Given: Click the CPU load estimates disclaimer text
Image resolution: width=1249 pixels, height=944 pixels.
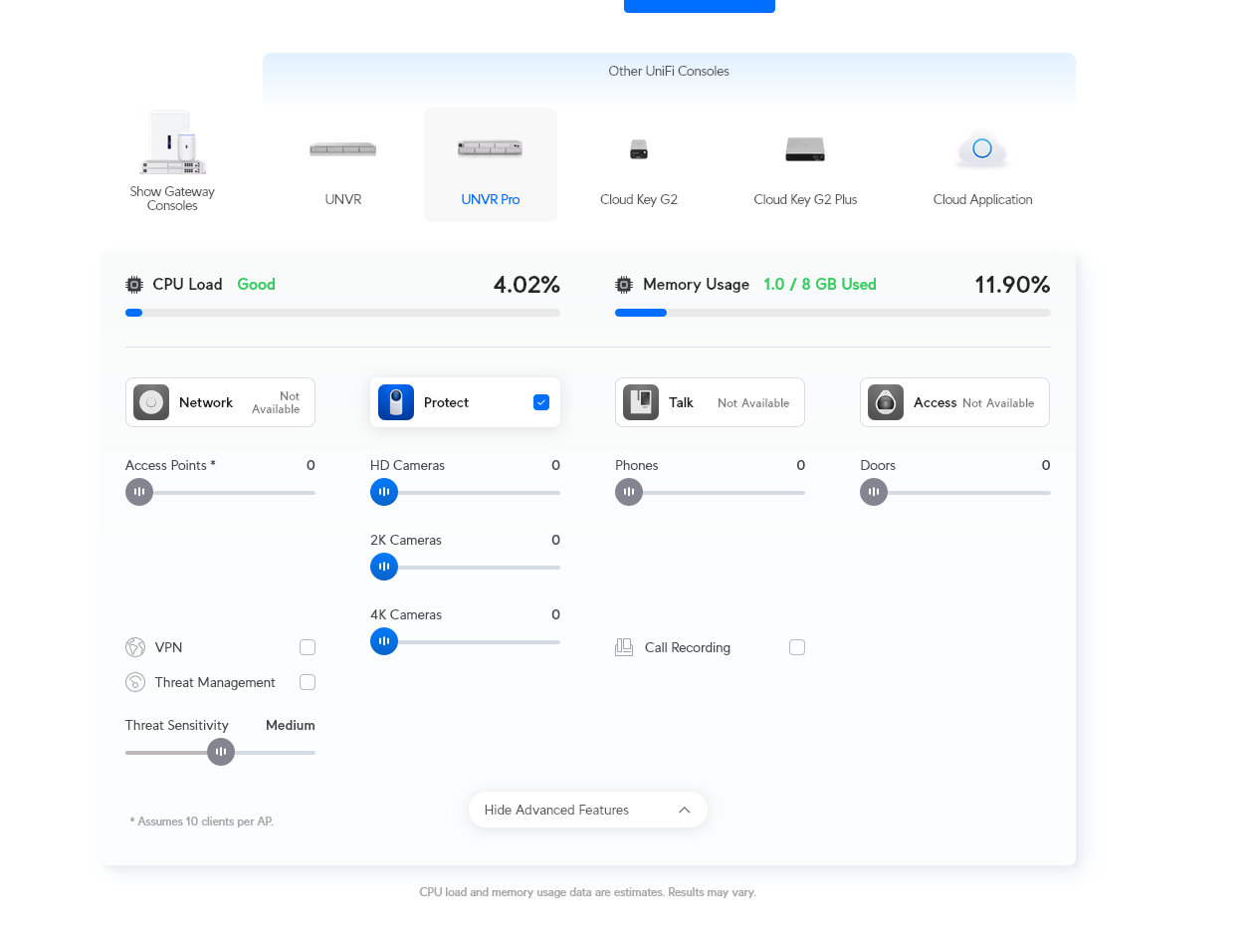Looking at the screenshot, I should pyautogui.click(x=588, y=892).
